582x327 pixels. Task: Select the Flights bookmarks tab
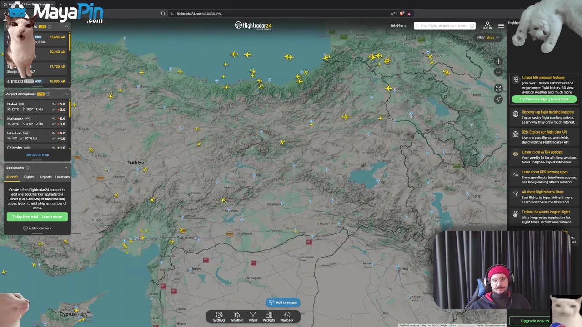tap(29, 177)
